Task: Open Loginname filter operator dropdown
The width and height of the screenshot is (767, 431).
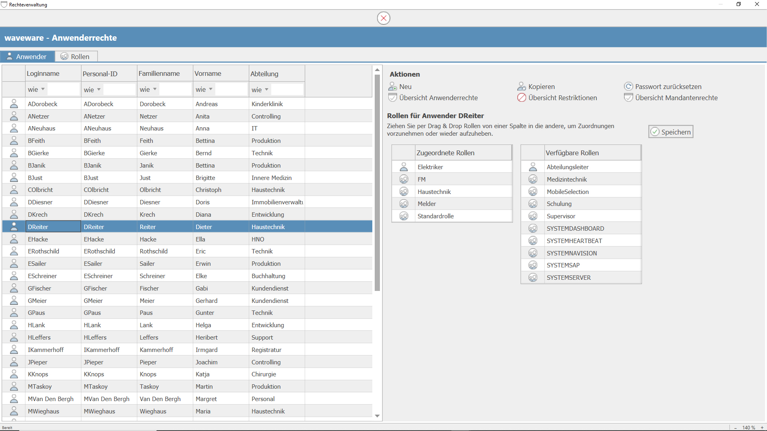Action: tap(43, 89)
